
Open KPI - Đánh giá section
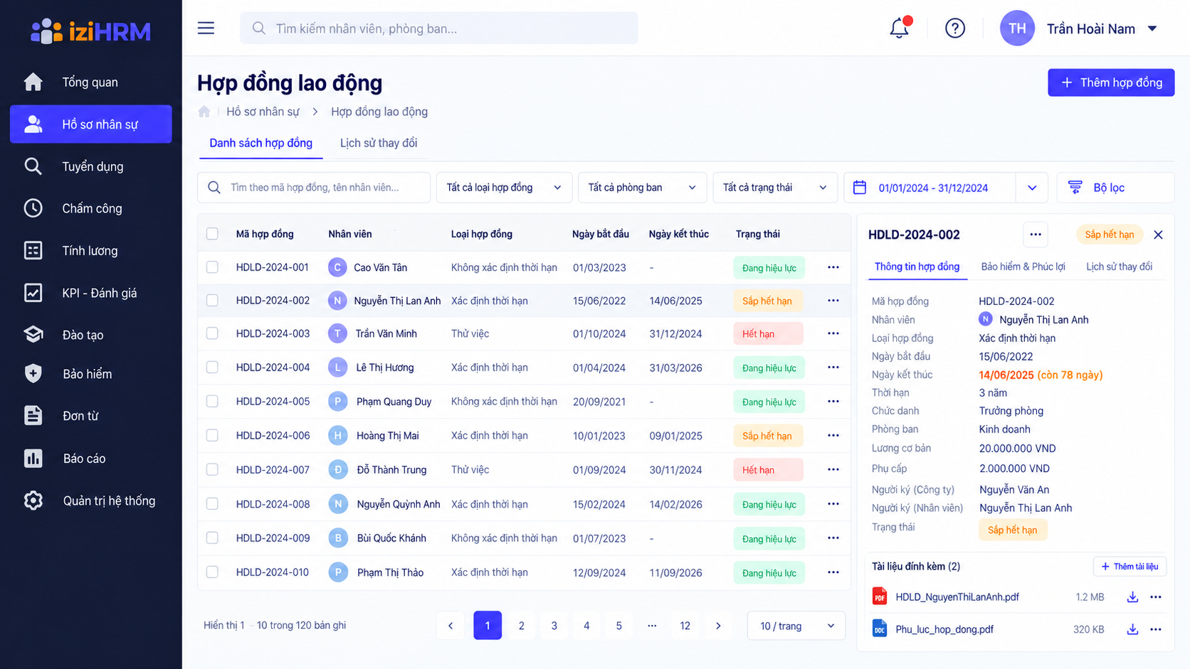point(91,293)
